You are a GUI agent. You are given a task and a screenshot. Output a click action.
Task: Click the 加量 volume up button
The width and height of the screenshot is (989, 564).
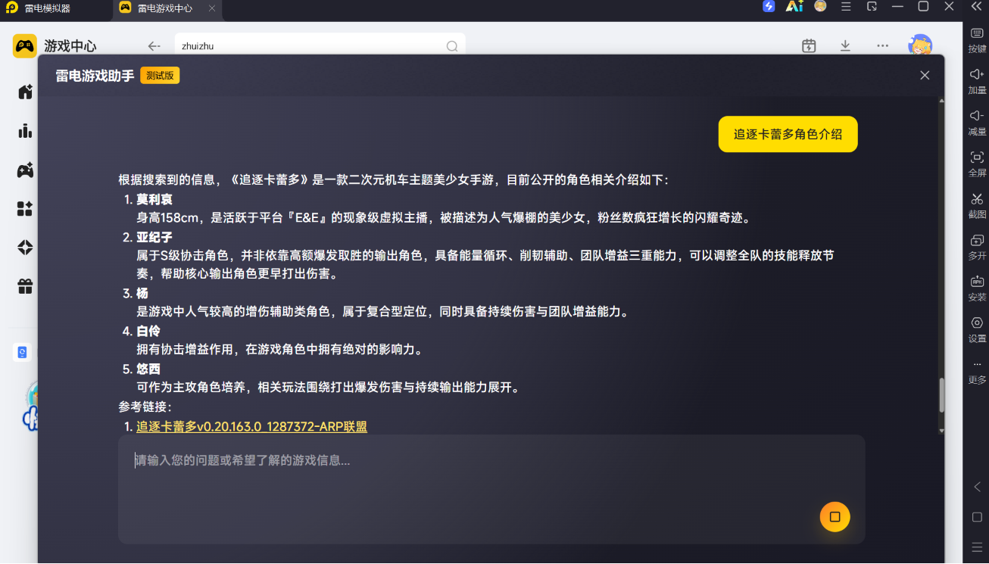977,82
